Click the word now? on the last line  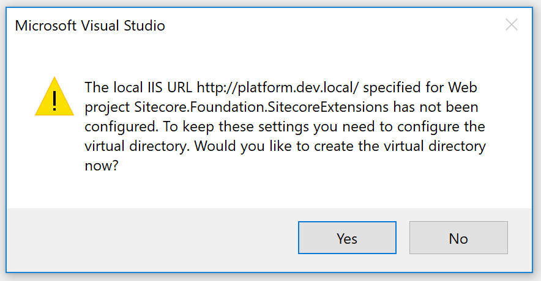101,167
